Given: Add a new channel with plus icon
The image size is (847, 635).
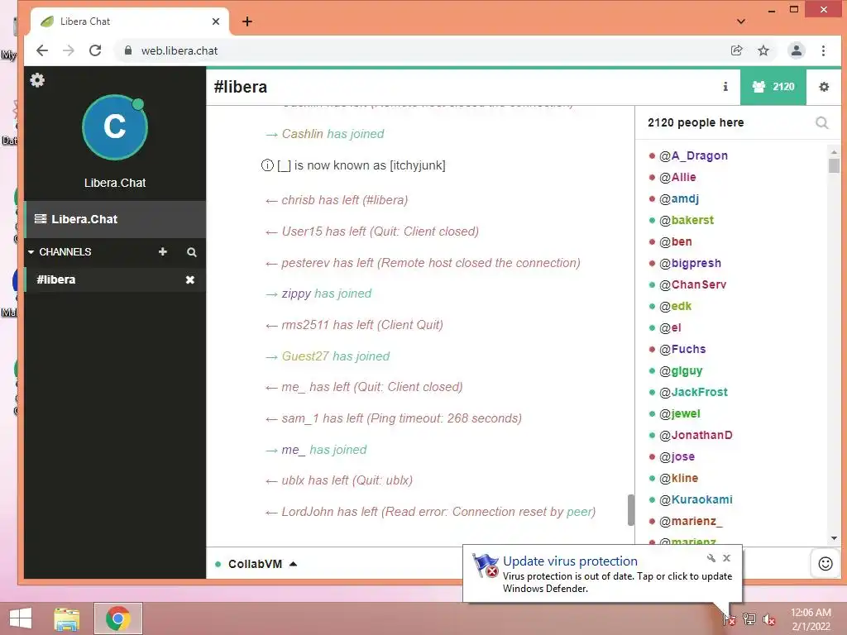Looking at the screenshot, I should pos(163,251).
